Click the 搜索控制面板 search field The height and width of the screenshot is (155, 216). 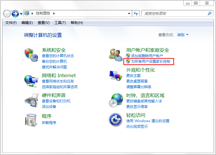175,13
